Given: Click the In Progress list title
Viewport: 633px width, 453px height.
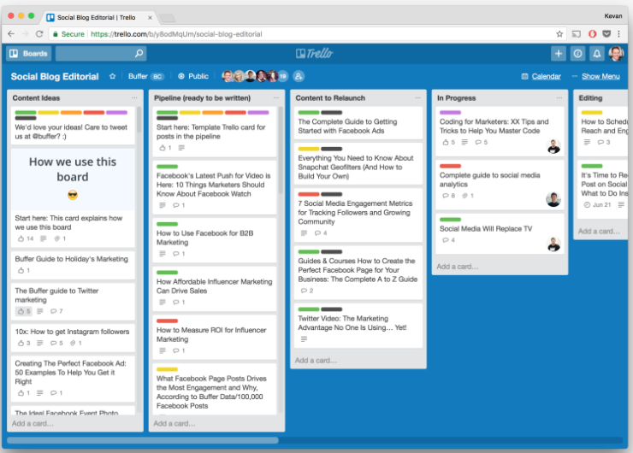Looking at the screenshot, I should pos(456,98).
